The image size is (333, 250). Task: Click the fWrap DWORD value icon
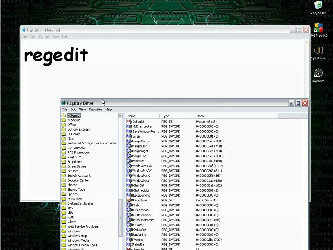[x=128, y=136]
